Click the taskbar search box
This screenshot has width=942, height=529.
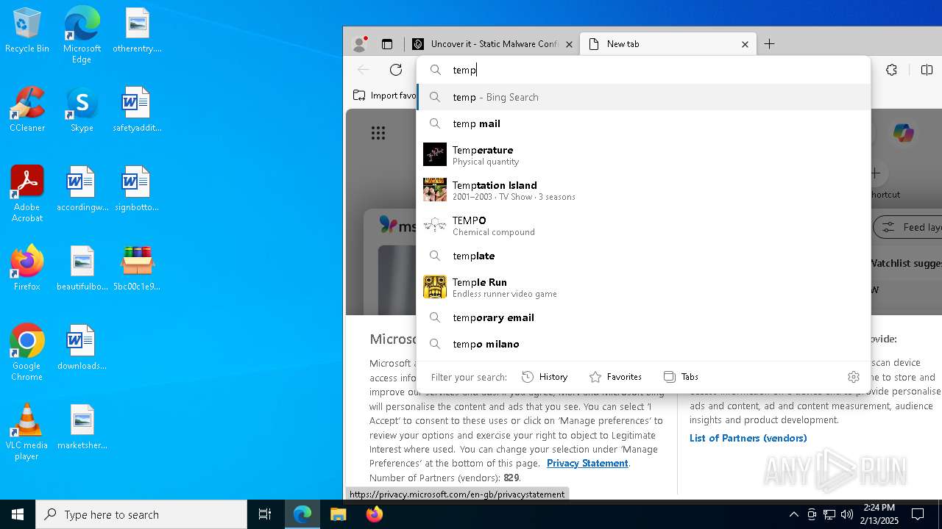[141, 514]
